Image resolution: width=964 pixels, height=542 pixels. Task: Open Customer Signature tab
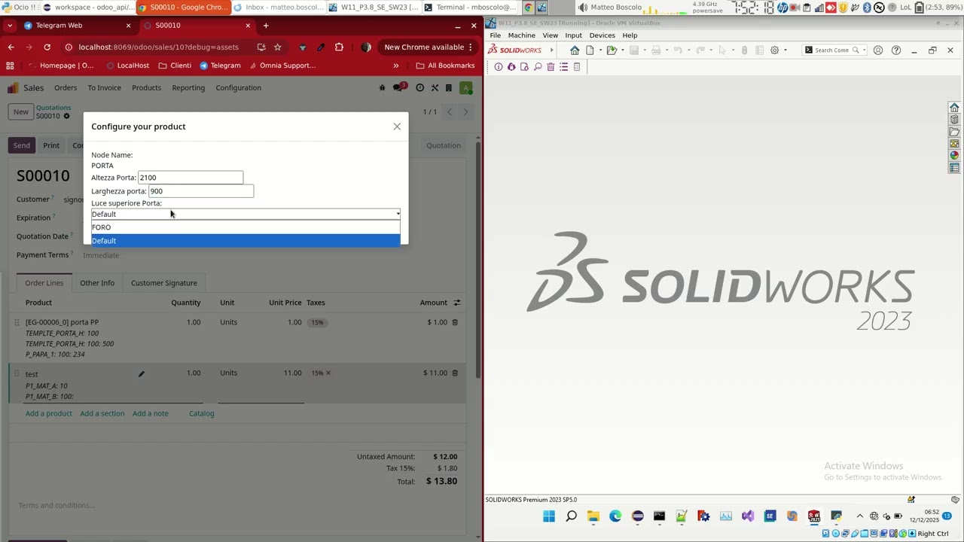(164, 283)
